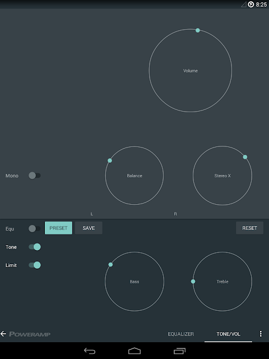Viewport: 269px width, 359px height.
Task: Open the PRESET list
Action: [x=58, y=228]
